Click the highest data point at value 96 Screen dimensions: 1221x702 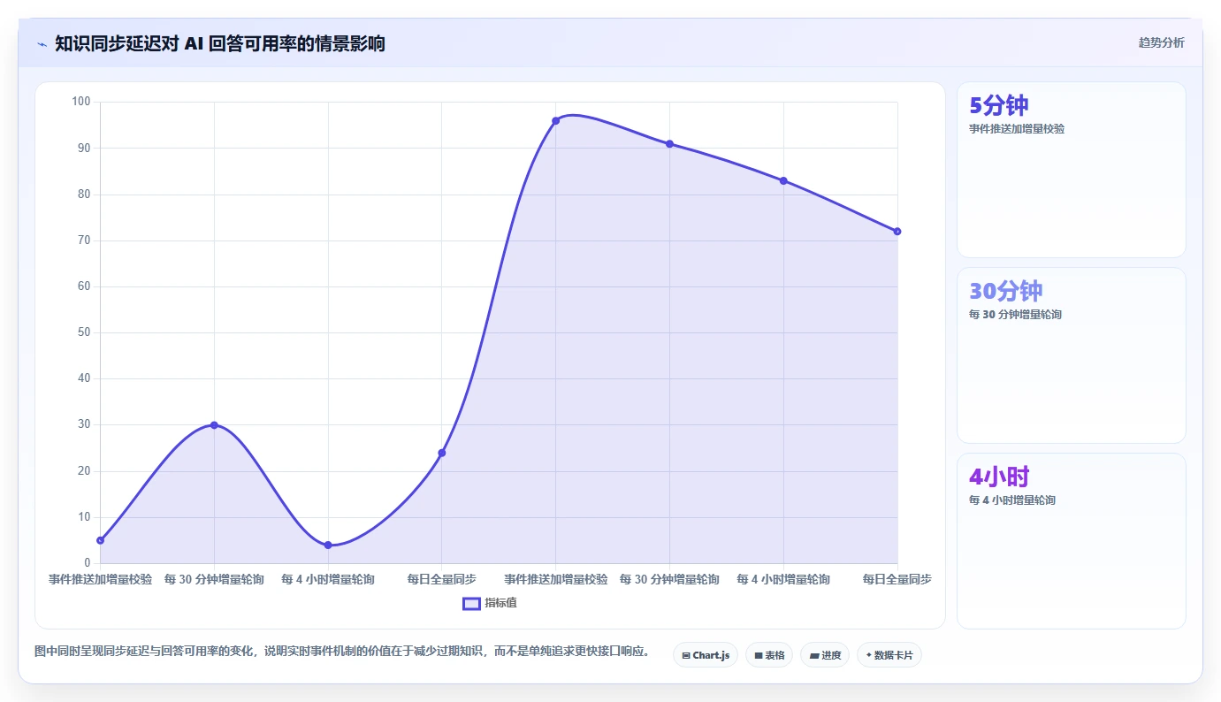[555, 121]
